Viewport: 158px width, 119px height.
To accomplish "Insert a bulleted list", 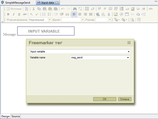I will click(x=49, y=14).
